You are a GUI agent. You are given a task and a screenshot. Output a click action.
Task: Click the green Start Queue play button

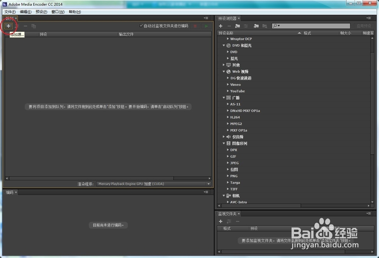coord(206,26)
